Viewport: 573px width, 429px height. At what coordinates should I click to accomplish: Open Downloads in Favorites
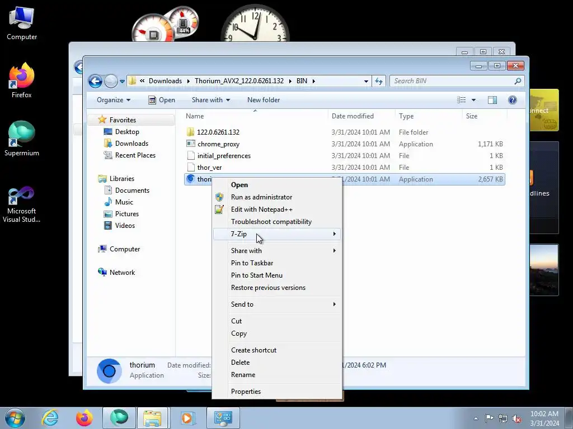coord(131,144)
